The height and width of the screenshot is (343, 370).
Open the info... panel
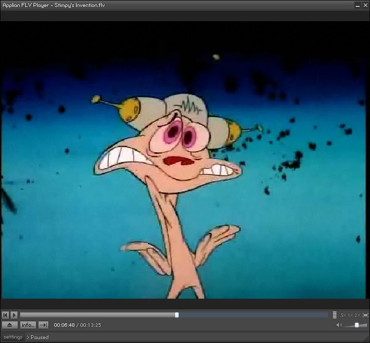point(28,325)
